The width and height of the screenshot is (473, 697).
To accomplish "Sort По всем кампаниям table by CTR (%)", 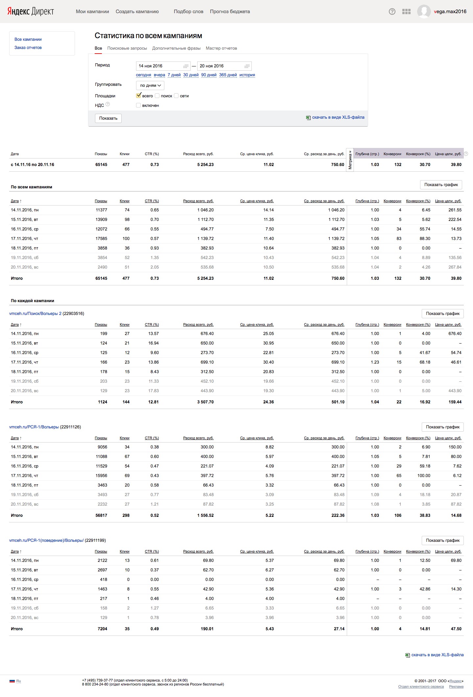I will point(152,201).
